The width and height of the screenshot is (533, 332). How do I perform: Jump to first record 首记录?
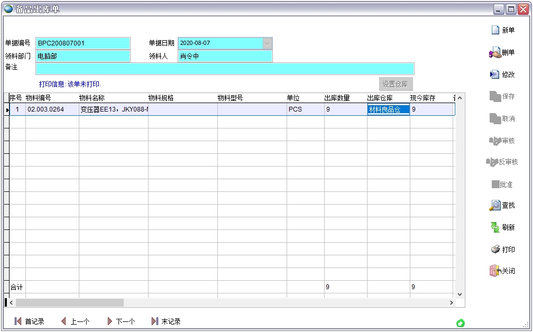(18, 321)
